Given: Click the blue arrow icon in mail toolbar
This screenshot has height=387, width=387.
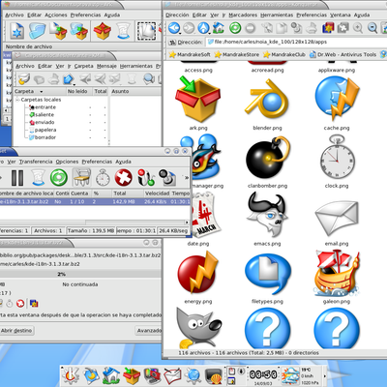Looking at the screenshot, I should click(x=69, y=78).
